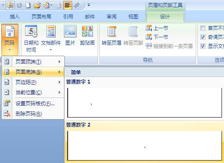Uncheck the 显示文档文字 checkbox

tap(203, 46)
